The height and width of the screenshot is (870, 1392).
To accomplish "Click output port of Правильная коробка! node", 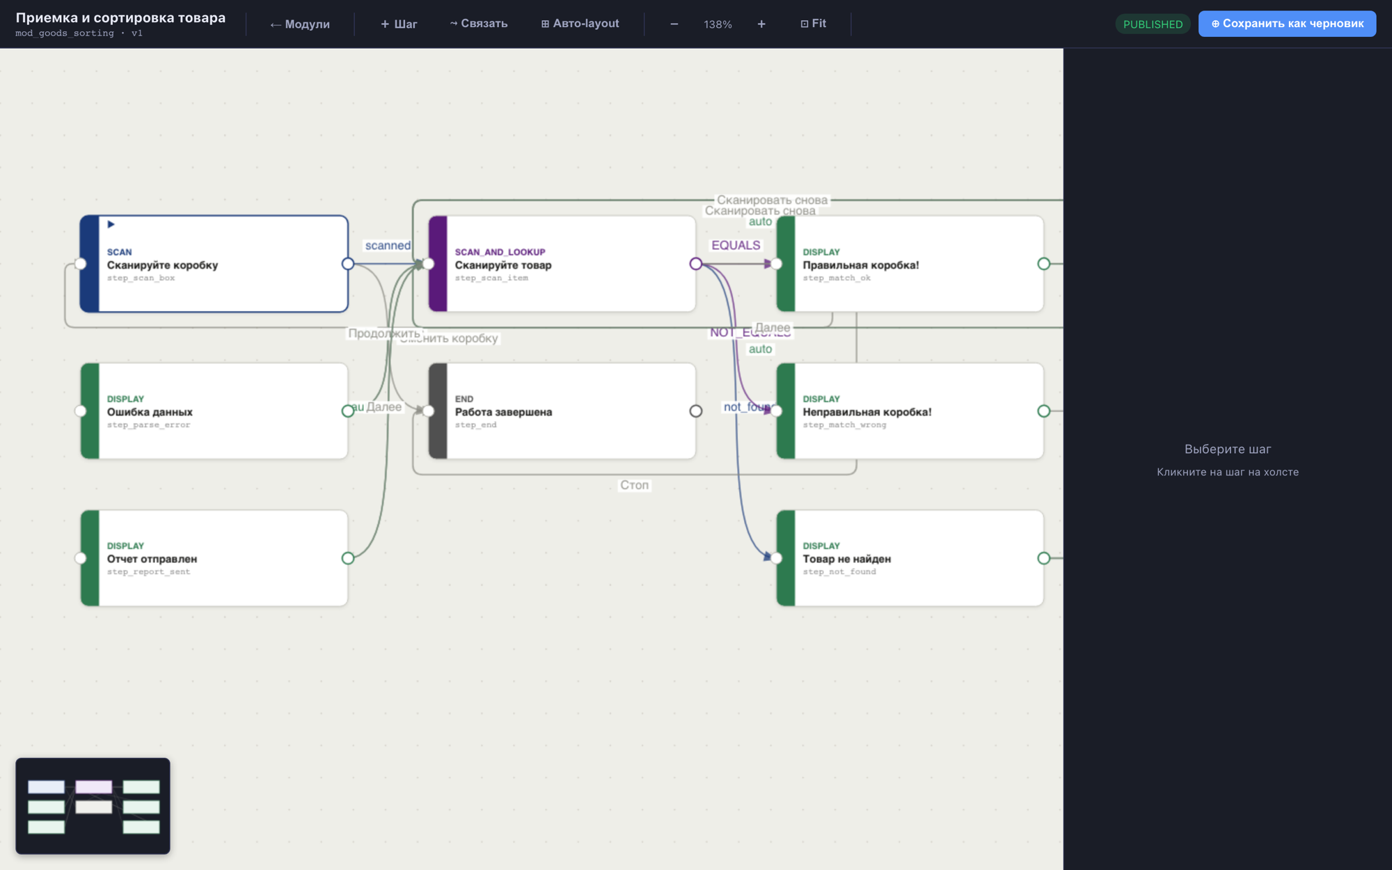I will click(x=1044, y=264).
